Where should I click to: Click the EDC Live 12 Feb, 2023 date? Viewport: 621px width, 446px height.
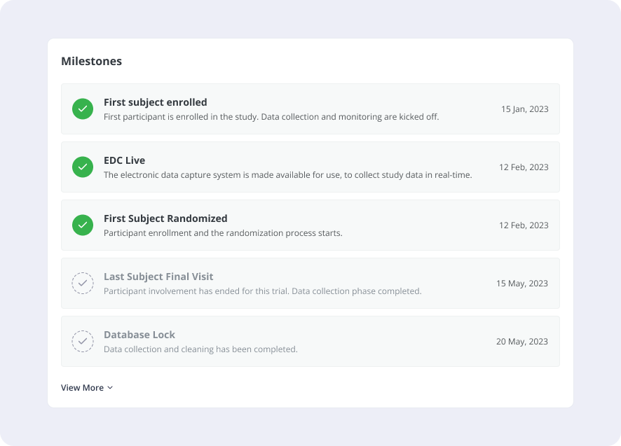click(x=524, y=167)
